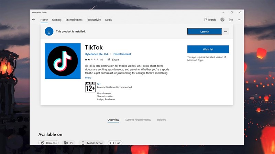Launch the installed TikTok app
This screenshot has width=275, height=154.
pos(205,31)
